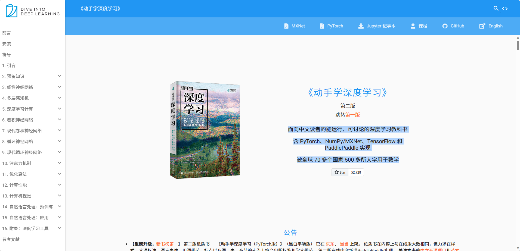
Task: Click the GitHub octocat icon
Action: 445,26
